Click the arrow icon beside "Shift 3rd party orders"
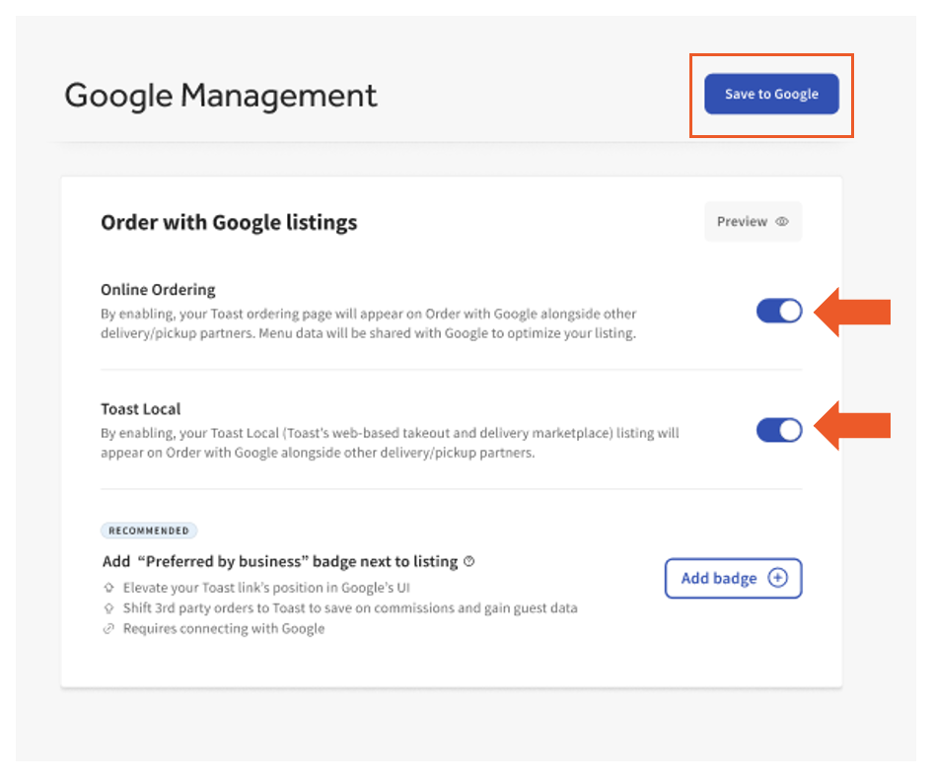Viewport: 933px width, 783px height. [109, 608]
